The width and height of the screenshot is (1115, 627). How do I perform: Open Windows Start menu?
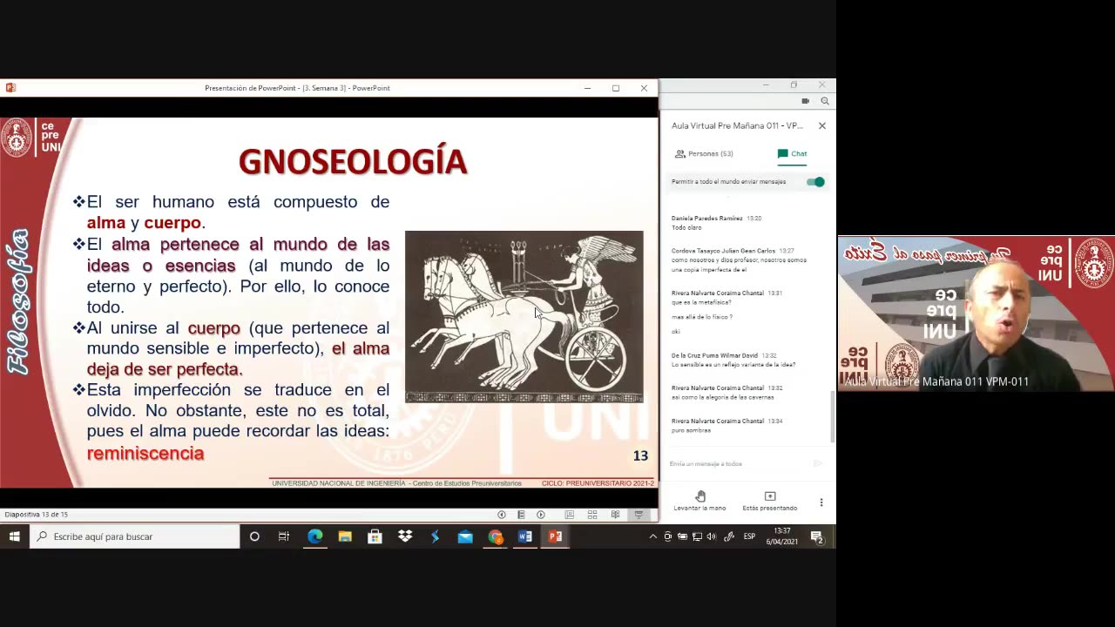point(15,536)
